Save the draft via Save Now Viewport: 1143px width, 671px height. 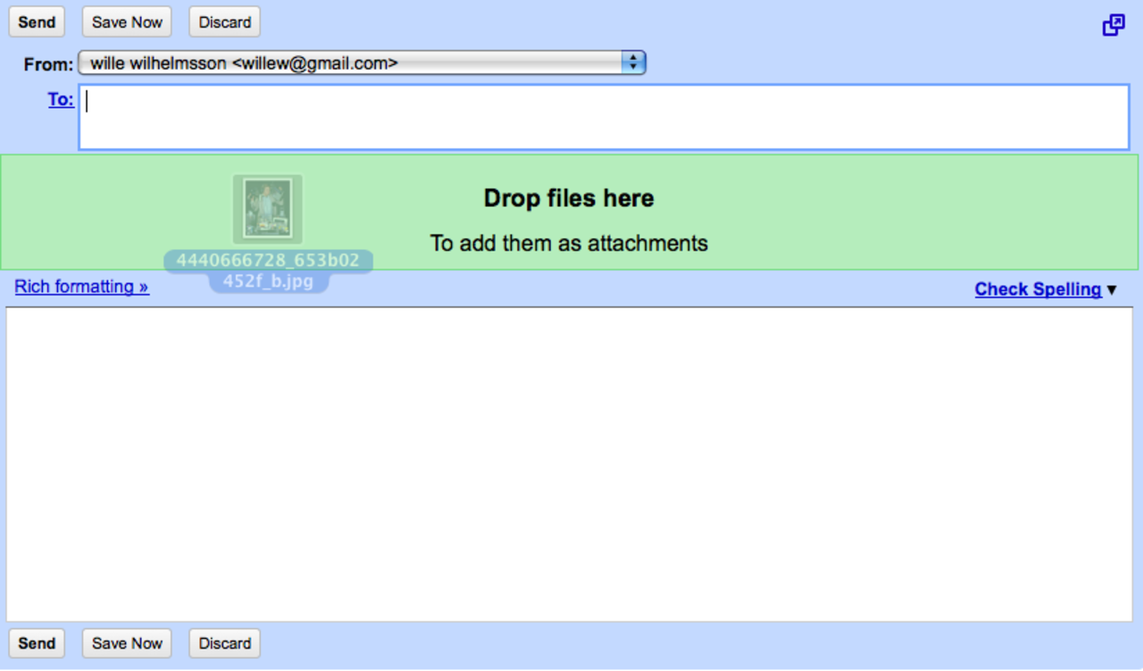pos(126,21)
